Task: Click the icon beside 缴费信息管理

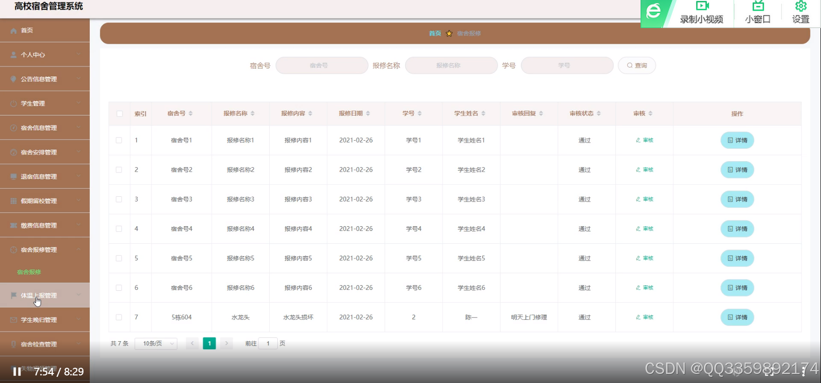Action: click(x=13, y=225)
